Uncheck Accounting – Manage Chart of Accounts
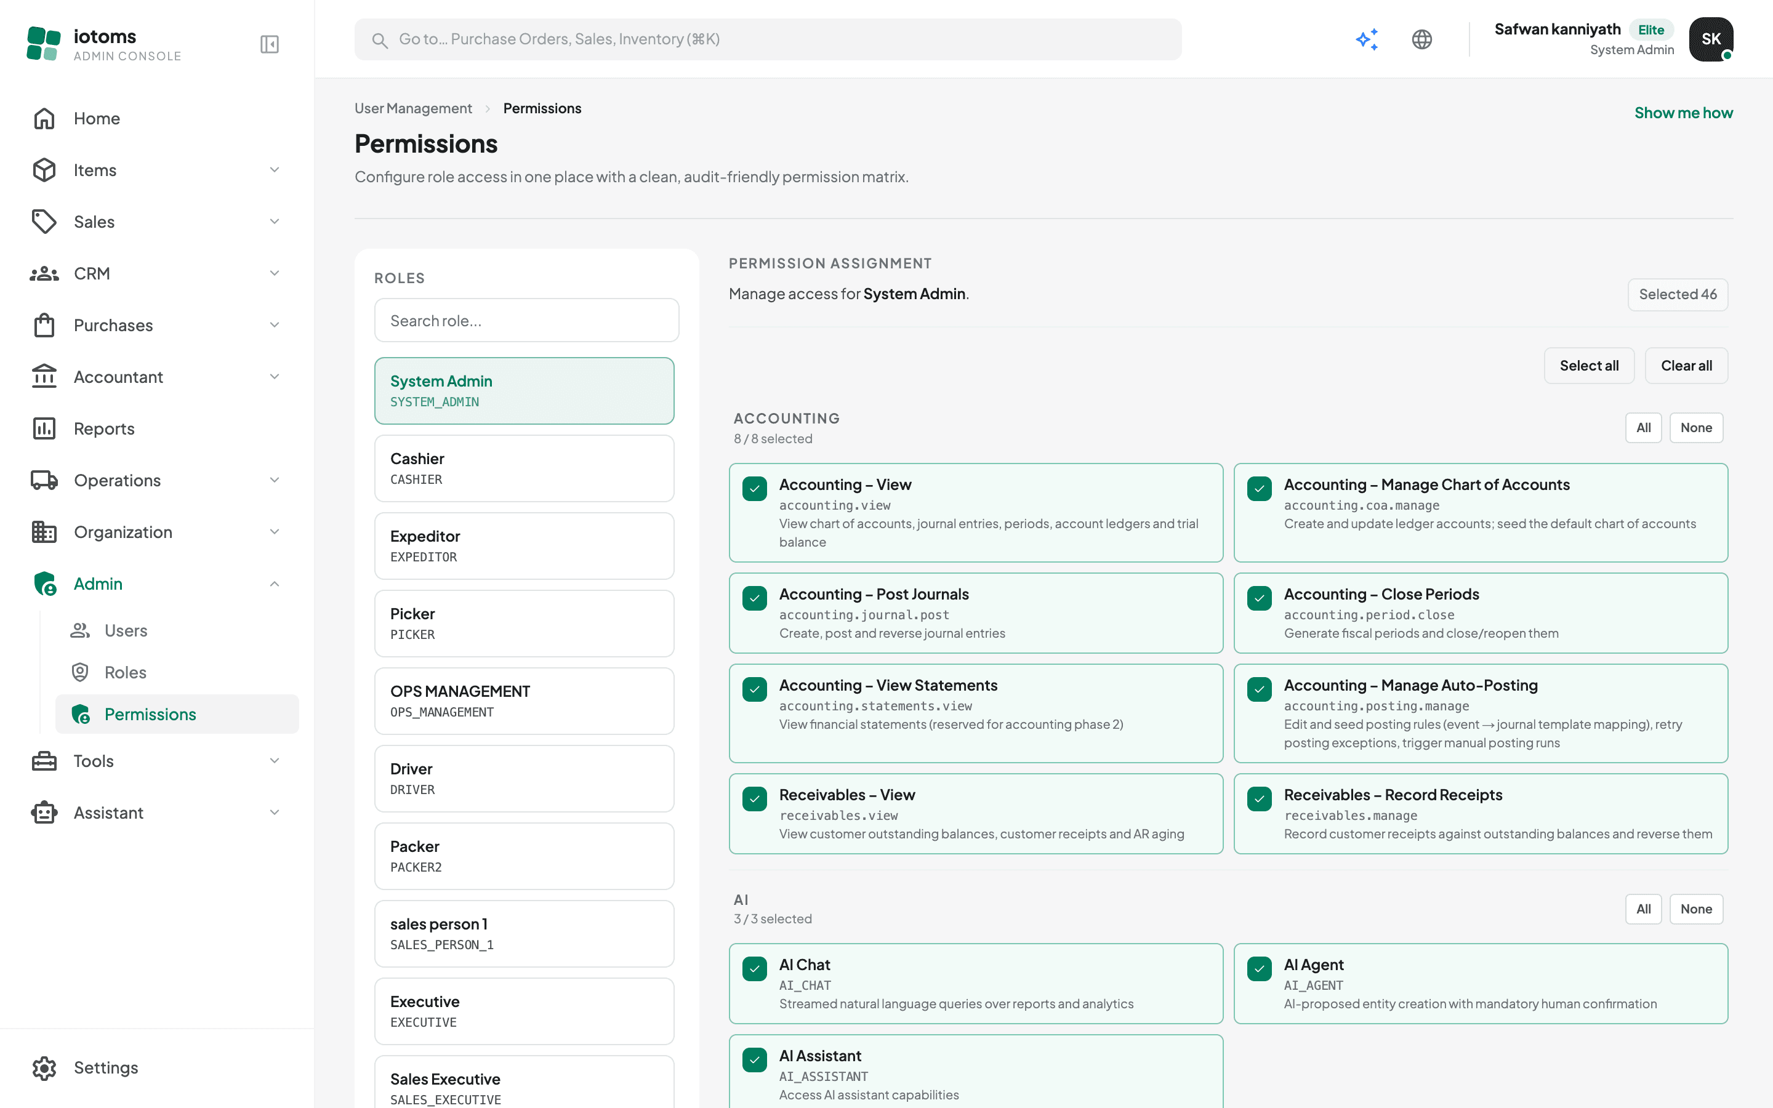 pos(1260,489)
